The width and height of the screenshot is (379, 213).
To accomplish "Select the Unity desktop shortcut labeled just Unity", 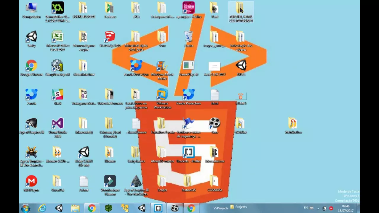I will [31, 39].
